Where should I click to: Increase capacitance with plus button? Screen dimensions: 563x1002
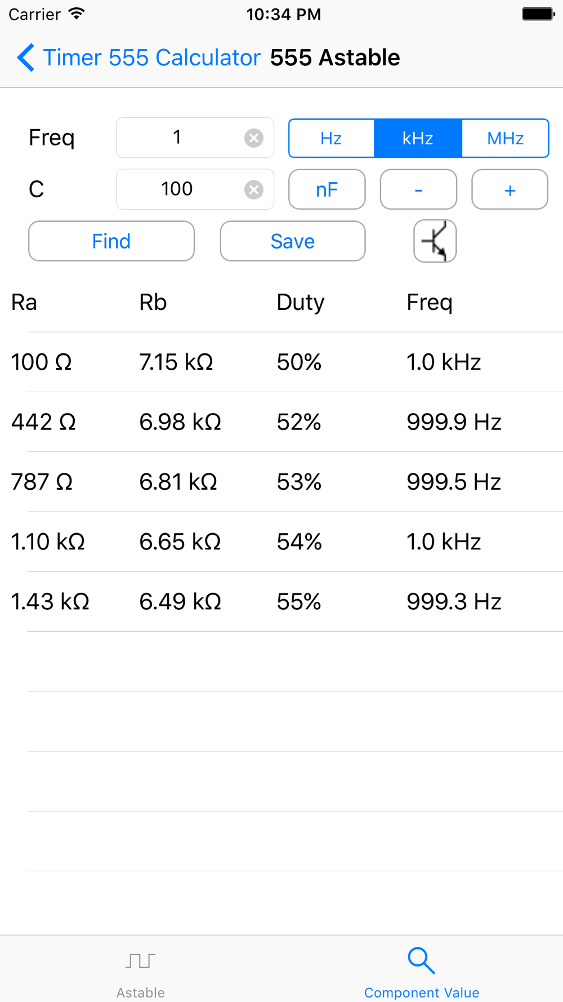tap(510, 189)
